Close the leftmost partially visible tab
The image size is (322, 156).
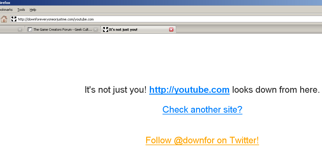coord(20,30)
